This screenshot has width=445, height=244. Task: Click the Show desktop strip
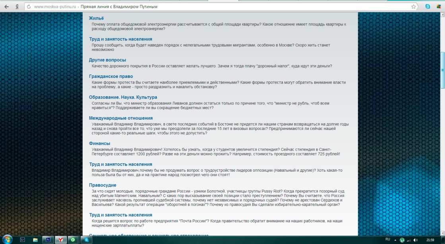click(443, 240)
